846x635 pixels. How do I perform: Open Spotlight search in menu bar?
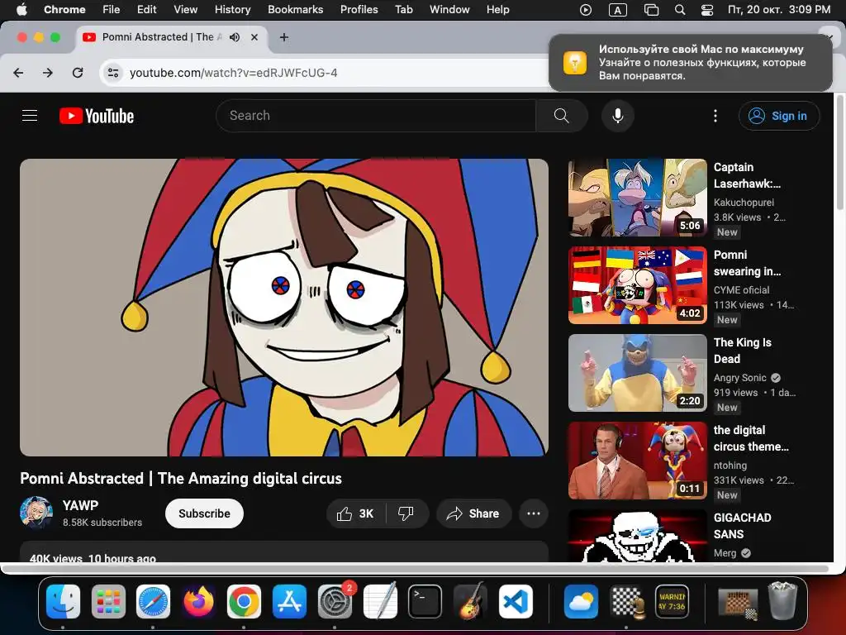pyautogui.click(x=680, y=9)
